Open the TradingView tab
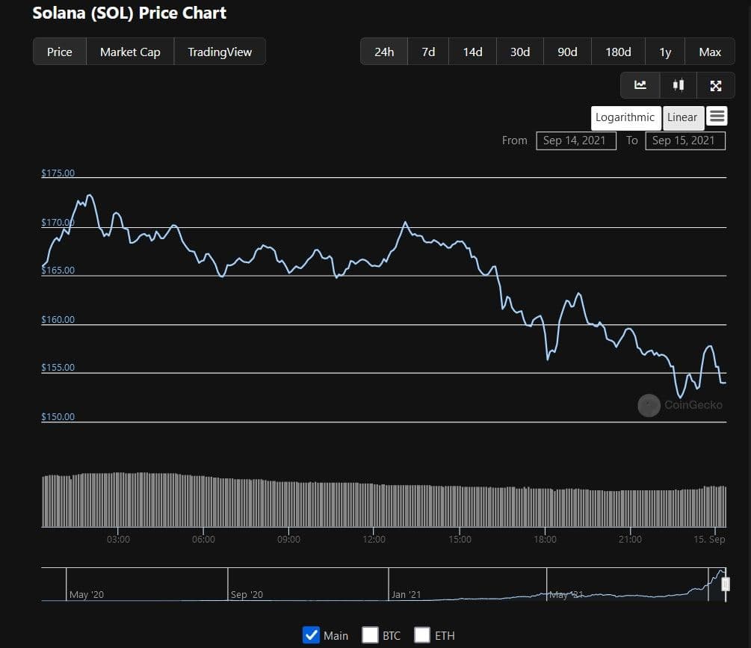This screenshot has height=648, width=751. pyautogui.click(x=220, y=52)
